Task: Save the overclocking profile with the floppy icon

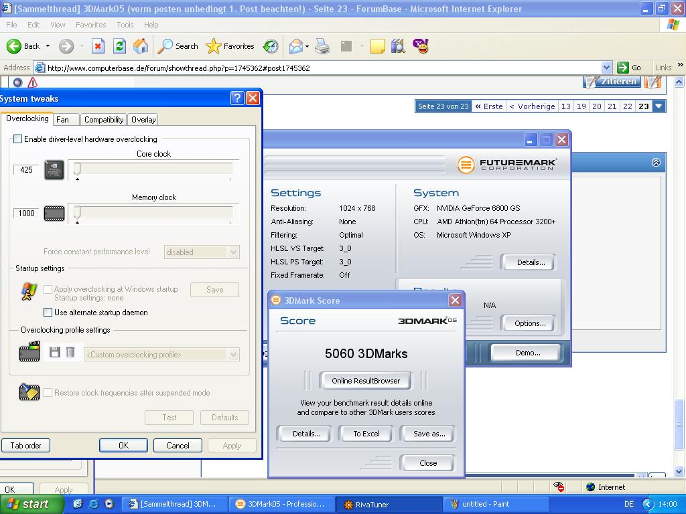Action: click(55, 352)
